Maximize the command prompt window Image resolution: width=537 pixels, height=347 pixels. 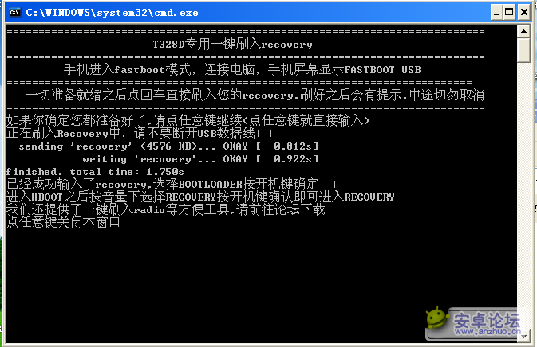coord(510,13)
